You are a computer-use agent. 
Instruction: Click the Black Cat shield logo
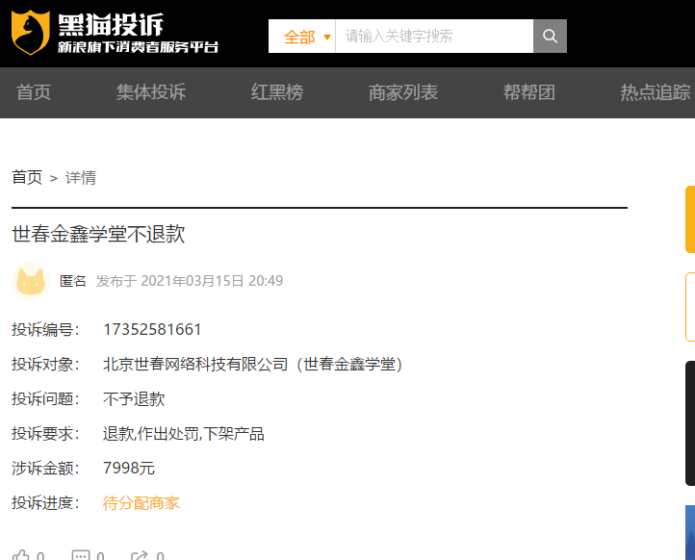[x=30, y=33]
